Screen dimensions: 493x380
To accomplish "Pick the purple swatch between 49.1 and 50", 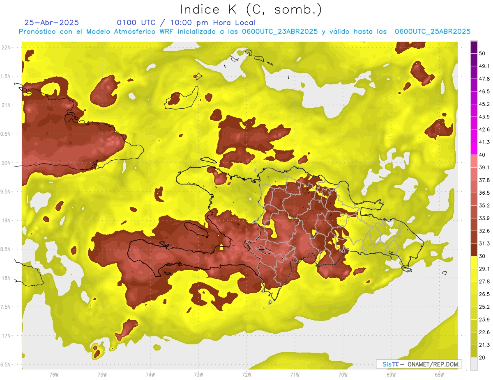I will point(474,60).
